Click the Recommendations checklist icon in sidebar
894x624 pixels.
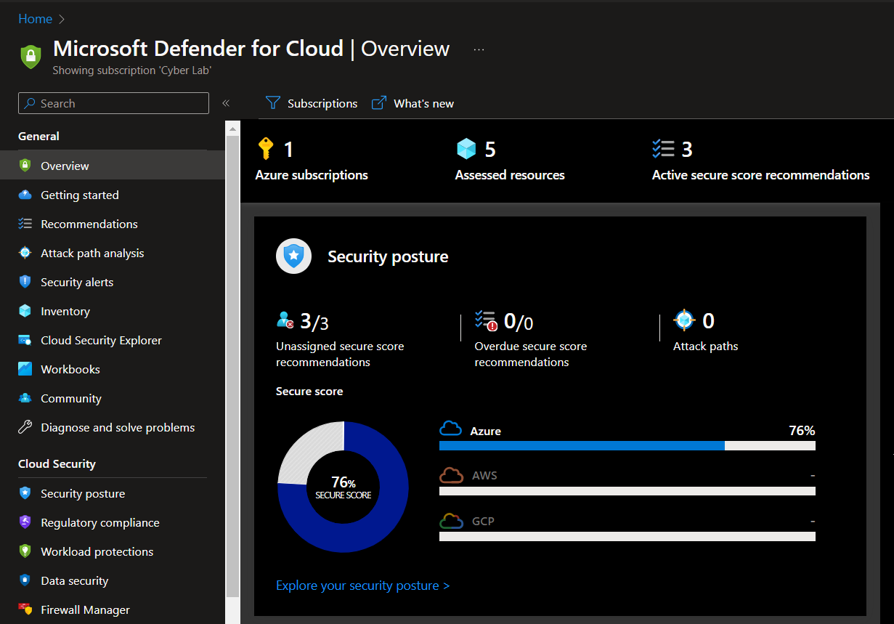(x=25, y=224)
